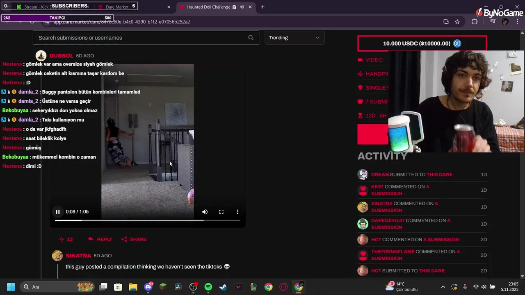Click the install app icon in address bar
525x295 pixels.
point(446,22)
